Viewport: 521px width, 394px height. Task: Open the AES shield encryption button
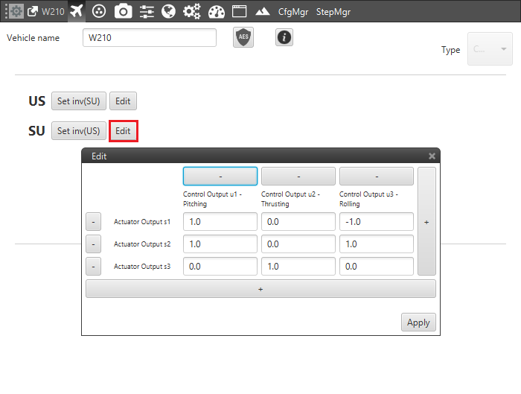(243, 37)
